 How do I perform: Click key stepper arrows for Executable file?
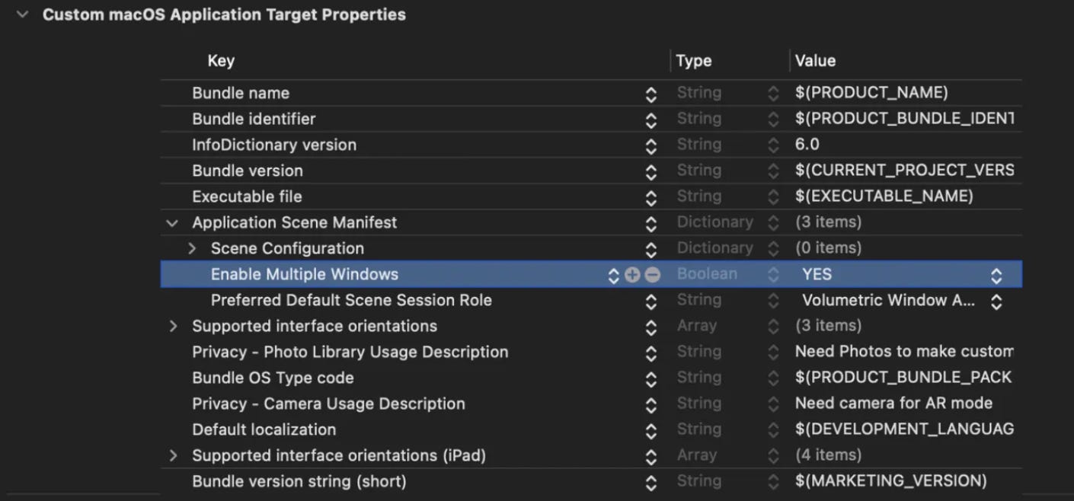[x=650, y=197]
